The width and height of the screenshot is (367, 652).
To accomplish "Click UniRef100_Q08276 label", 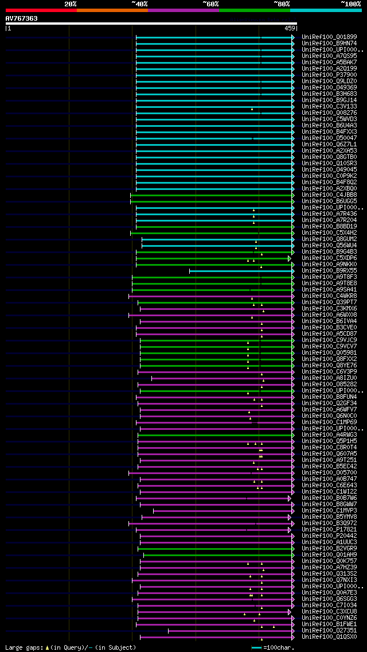I will pyautogui.click(x=329, y=112).
